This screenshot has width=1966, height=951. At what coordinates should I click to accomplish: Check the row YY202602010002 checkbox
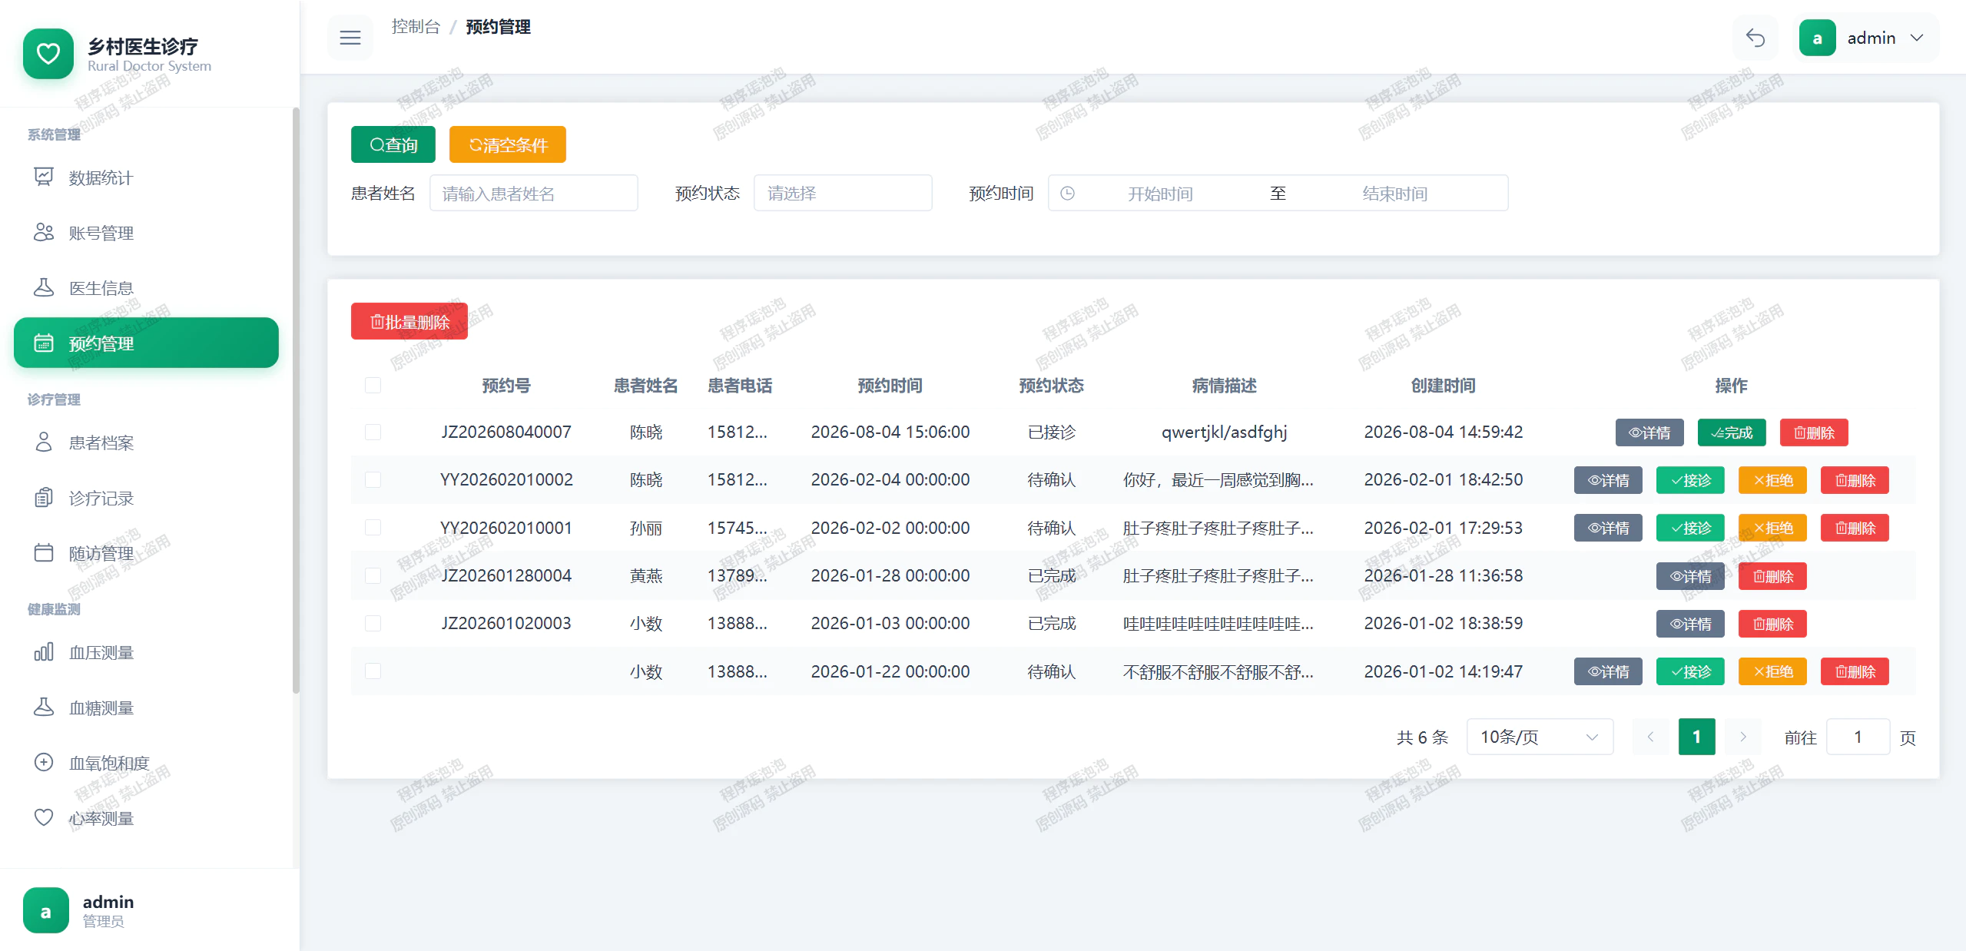pyautogui.click(x=373, y=479)
